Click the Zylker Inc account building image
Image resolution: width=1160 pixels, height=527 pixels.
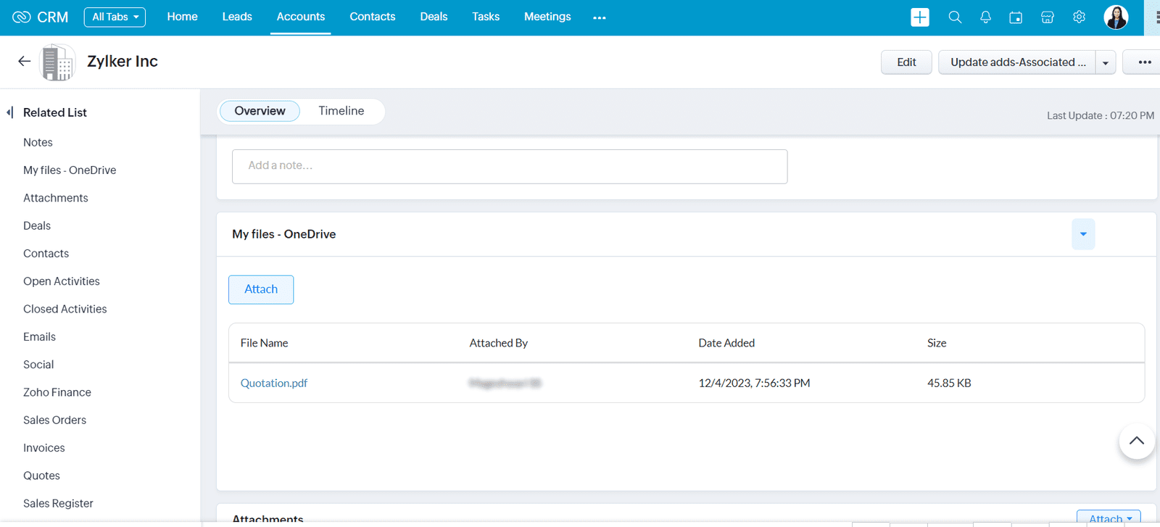[57, 62]
